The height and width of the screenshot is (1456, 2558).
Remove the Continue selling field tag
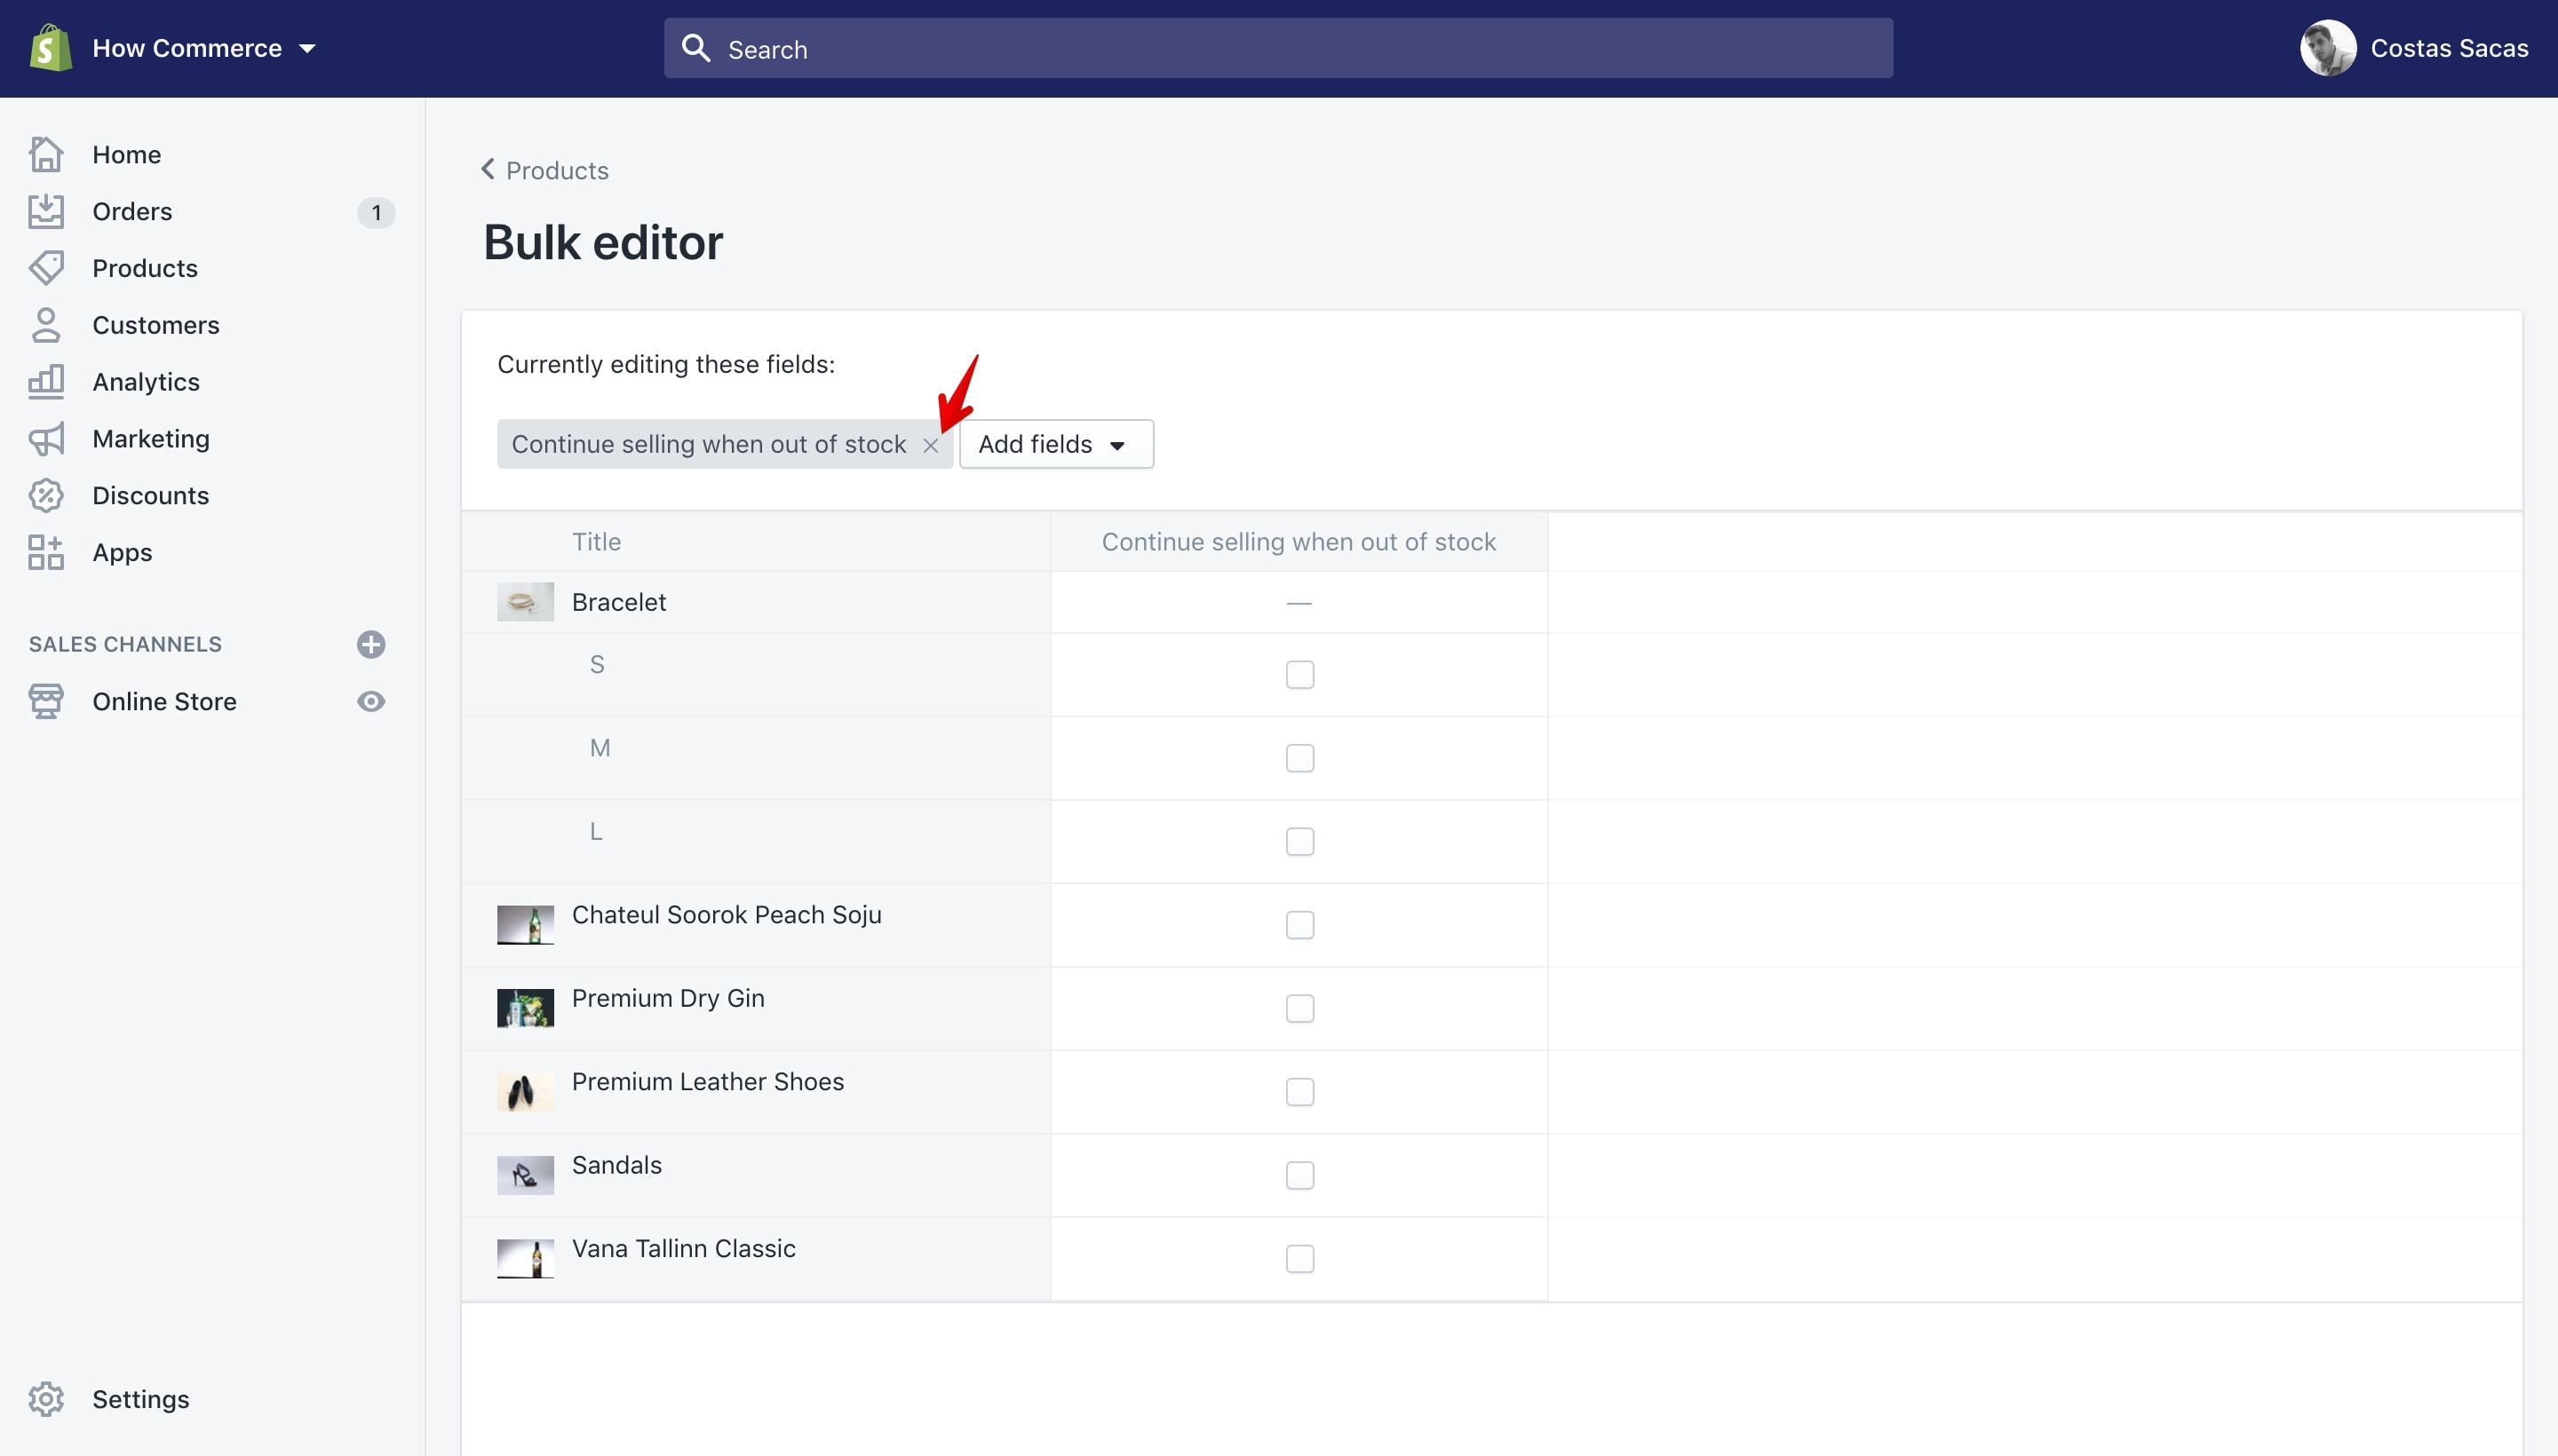(x=930, y=445)
